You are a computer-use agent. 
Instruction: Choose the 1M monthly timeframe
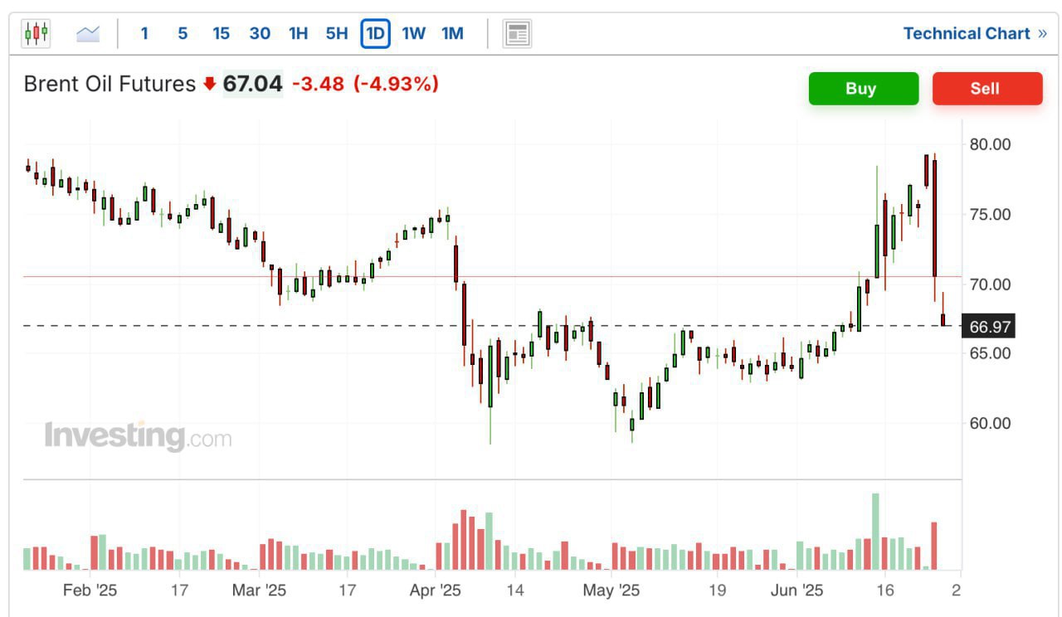coord(452,33)
